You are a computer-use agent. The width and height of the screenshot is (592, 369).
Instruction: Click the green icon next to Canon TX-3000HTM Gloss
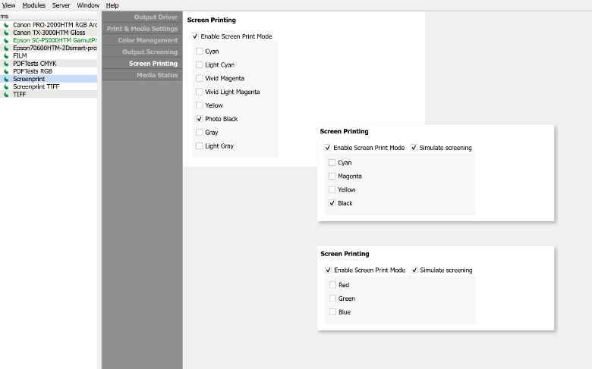[x=6, y=33]
